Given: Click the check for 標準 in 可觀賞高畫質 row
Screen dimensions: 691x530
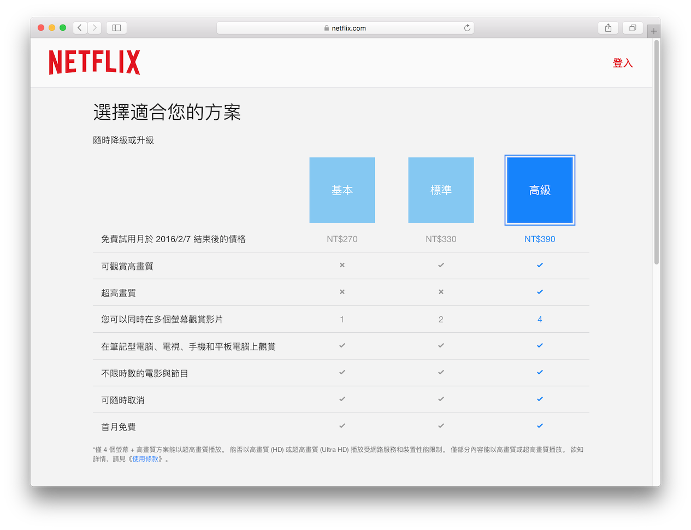Looking at the screenshot, I should 441,265.
